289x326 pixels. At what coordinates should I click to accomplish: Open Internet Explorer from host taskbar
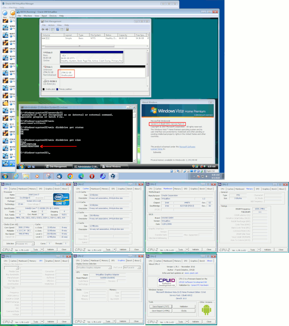tap(16, 176)
